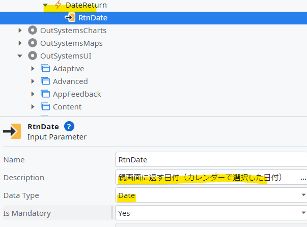Viewport: 307px width, 227px height.
Task: Click the RtnDate input parameter icon in tree
Action: coord(70,18)
